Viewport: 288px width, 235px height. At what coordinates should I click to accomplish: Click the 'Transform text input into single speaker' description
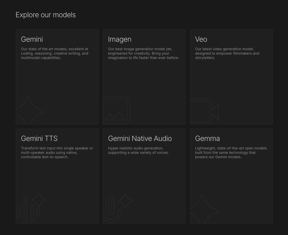tap(57, 153)
